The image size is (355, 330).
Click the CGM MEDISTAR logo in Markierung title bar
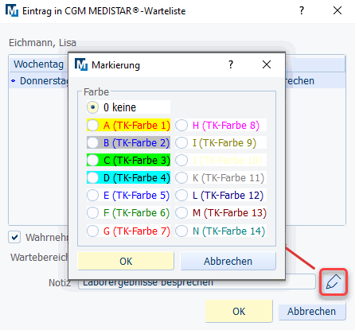81,64
